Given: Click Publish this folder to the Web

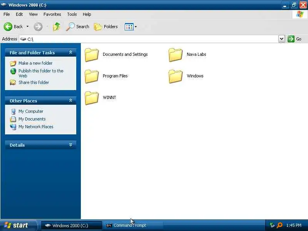Looking at the screenshot, I should (41, 73).
